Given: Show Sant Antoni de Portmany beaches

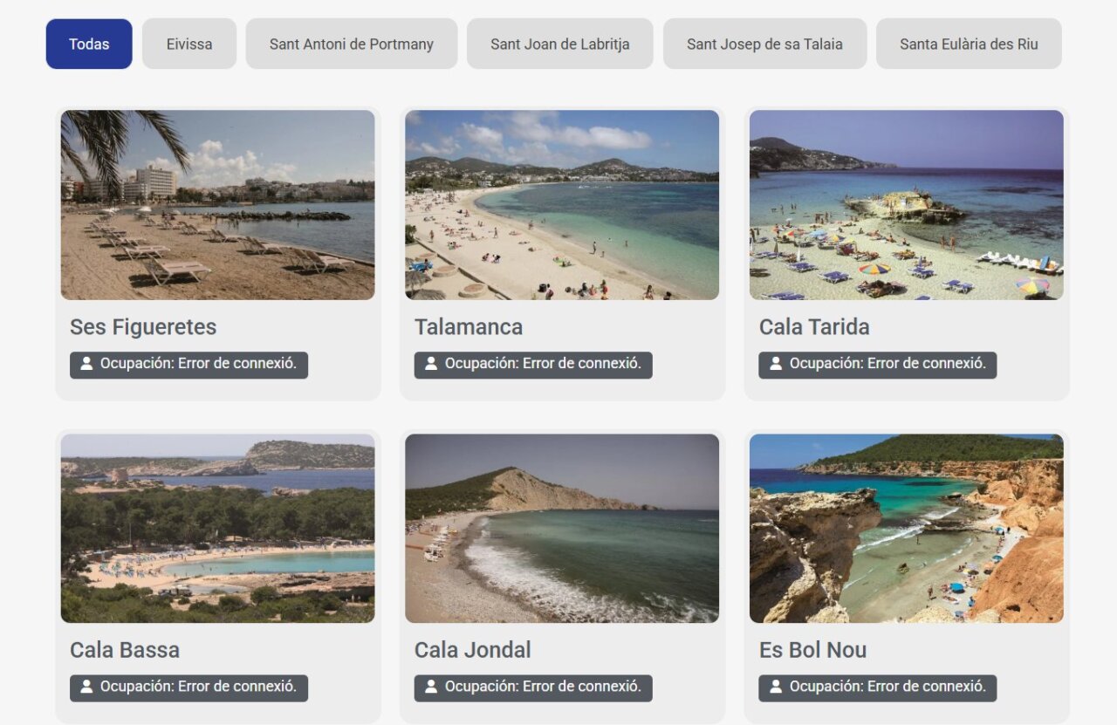Looking at the screenshot, I should (352, 44).
